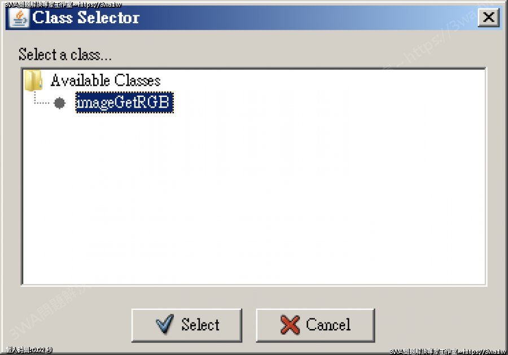The image size is (508, 355).
Task: Select the Available Classes root node
Action: pyautogui.click(x=106, y=80)
